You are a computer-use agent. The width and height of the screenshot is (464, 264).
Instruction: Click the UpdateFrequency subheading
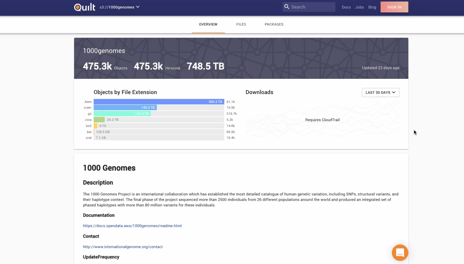[x=101, y=257]
